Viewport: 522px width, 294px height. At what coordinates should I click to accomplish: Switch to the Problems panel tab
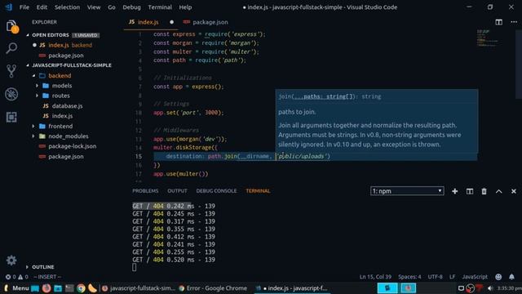pos(145,191)
